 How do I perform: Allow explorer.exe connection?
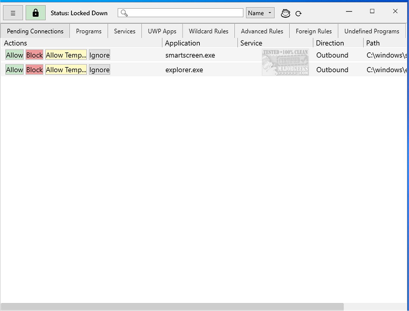click(15, 70)
